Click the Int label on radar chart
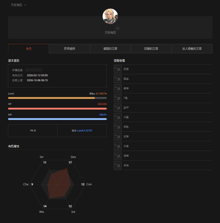This screenshot has height=223, width=220. 73,212
